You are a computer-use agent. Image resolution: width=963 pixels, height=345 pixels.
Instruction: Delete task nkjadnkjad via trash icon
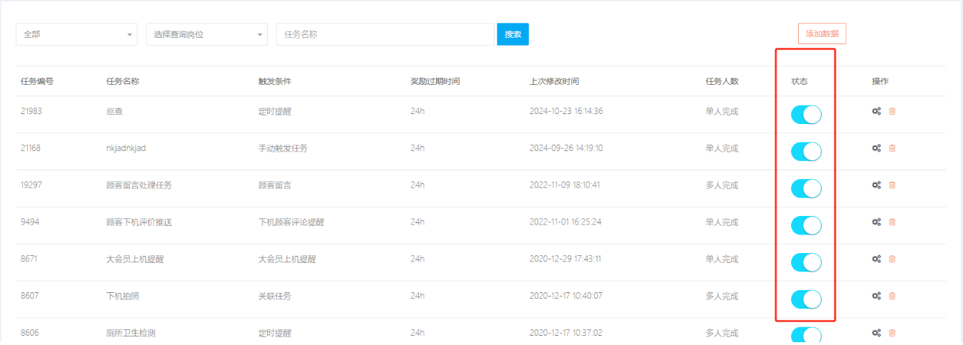(x=892, y=148)
